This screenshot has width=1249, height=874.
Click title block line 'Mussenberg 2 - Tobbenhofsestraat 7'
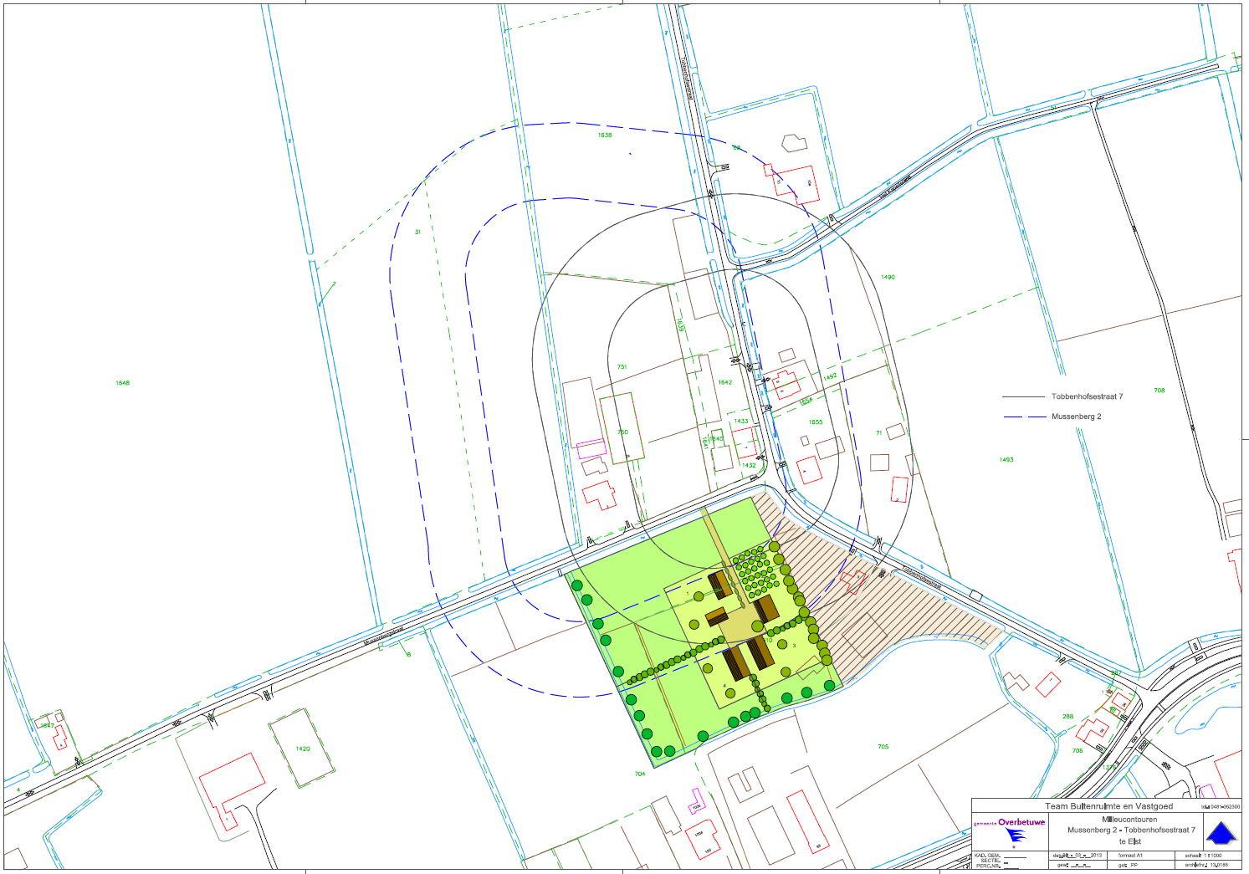(x=1131, y=831)
